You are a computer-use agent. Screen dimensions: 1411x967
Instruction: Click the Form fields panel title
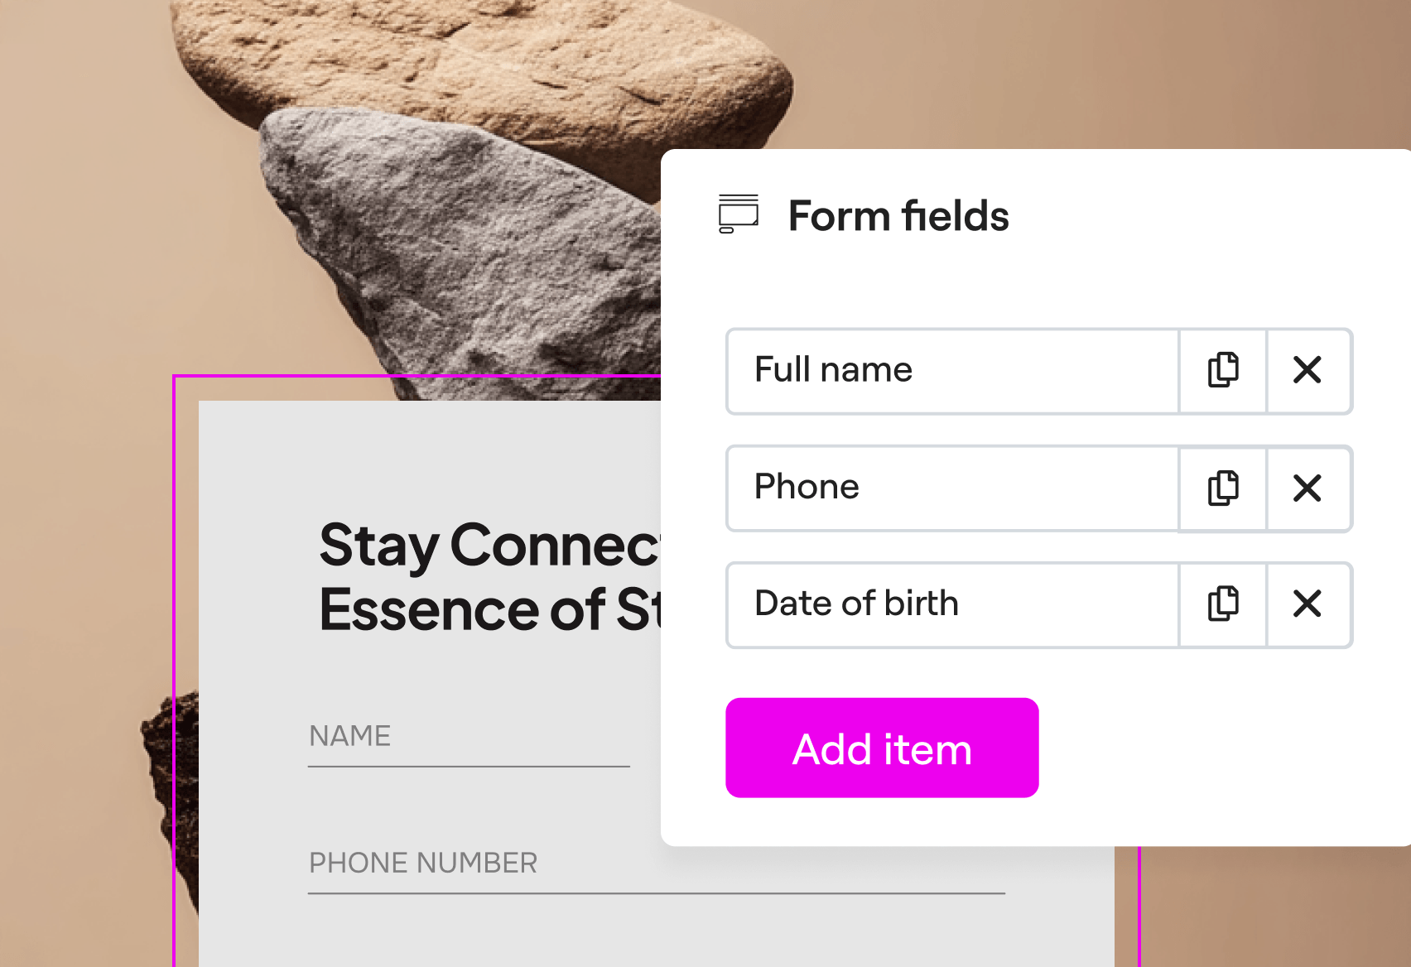(x=898, y=216)
